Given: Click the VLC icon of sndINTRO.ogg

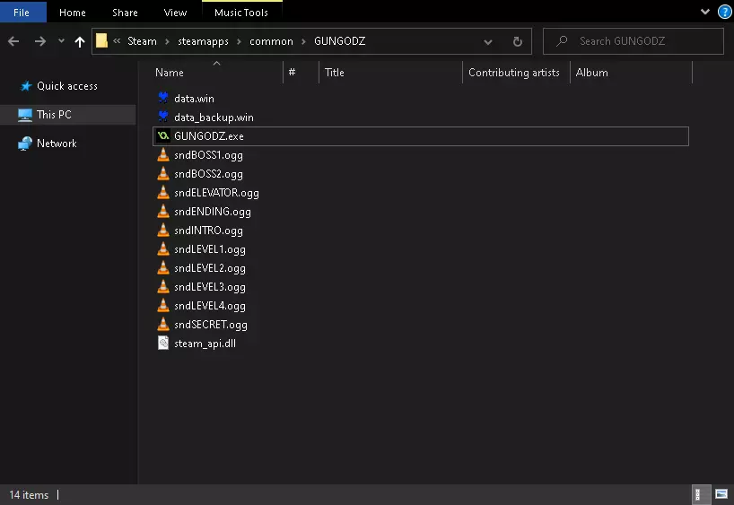Looking at the screenshot, I should (163, 230).
